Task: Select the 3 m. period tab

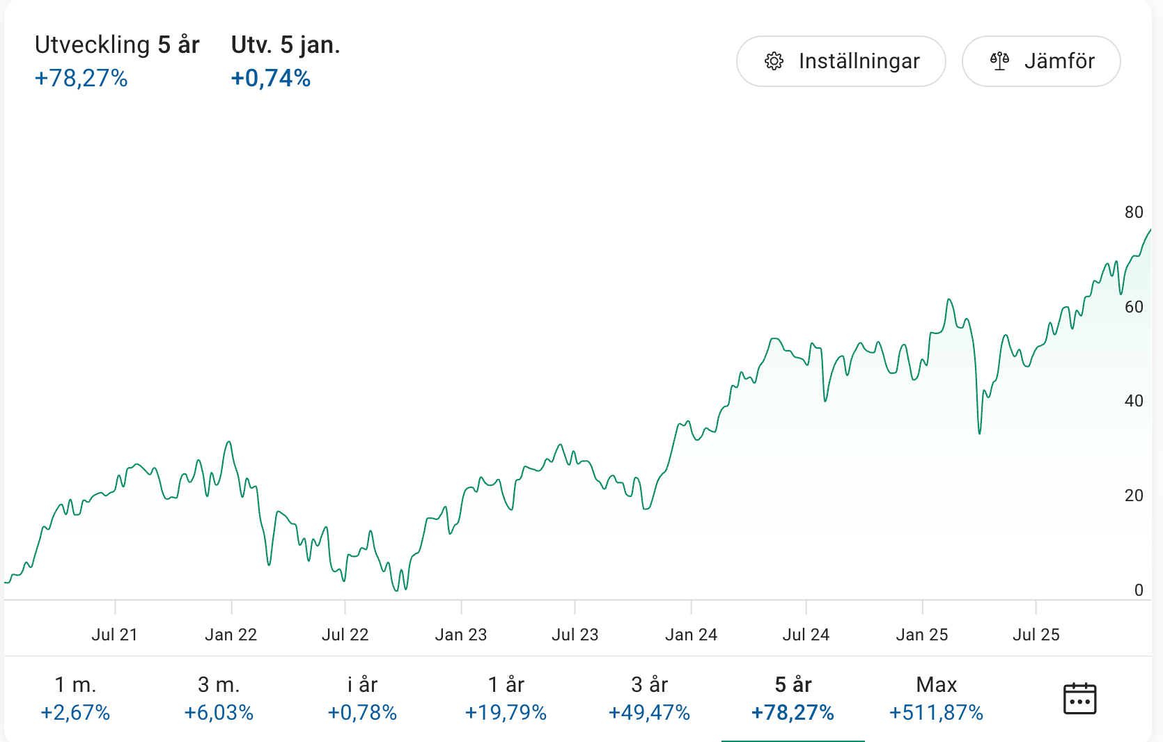Action: pyautogui.click(x=219, y=698)
